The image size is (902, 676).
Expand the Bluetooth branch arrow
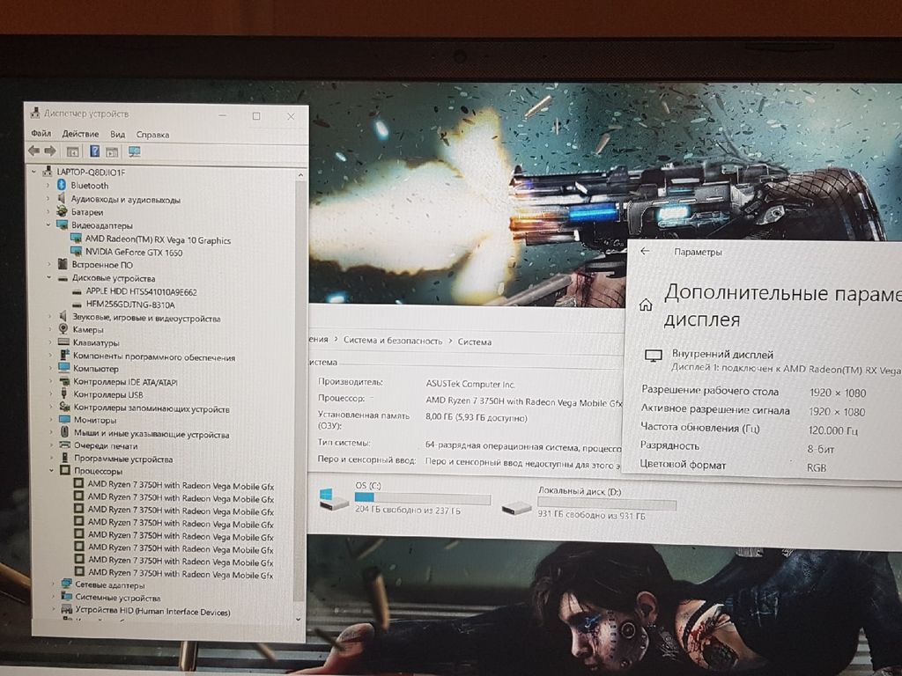pos(48,185)
